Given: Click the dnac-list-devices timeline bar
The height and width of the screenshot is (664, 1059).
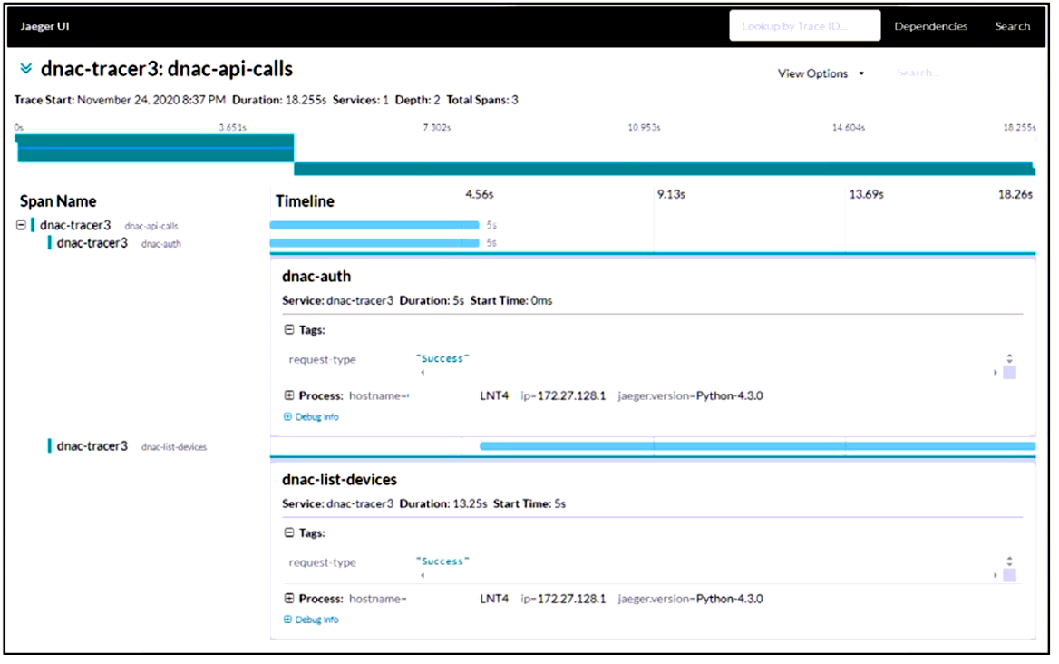Looking at the screenshot, I should point(757,445).
